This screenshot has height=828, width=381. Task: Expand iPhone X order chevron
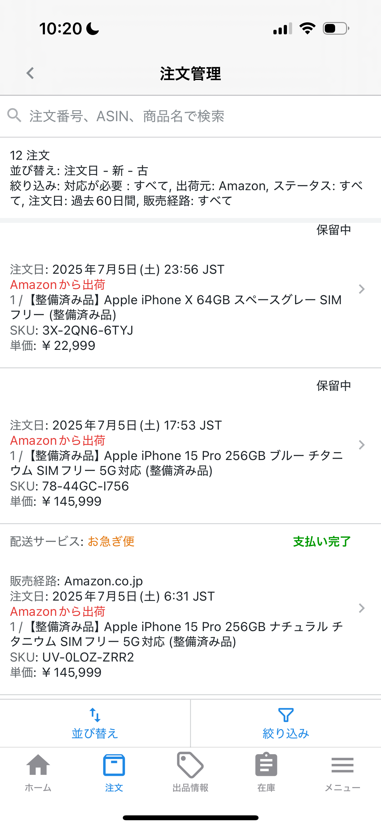click(362, 289)
